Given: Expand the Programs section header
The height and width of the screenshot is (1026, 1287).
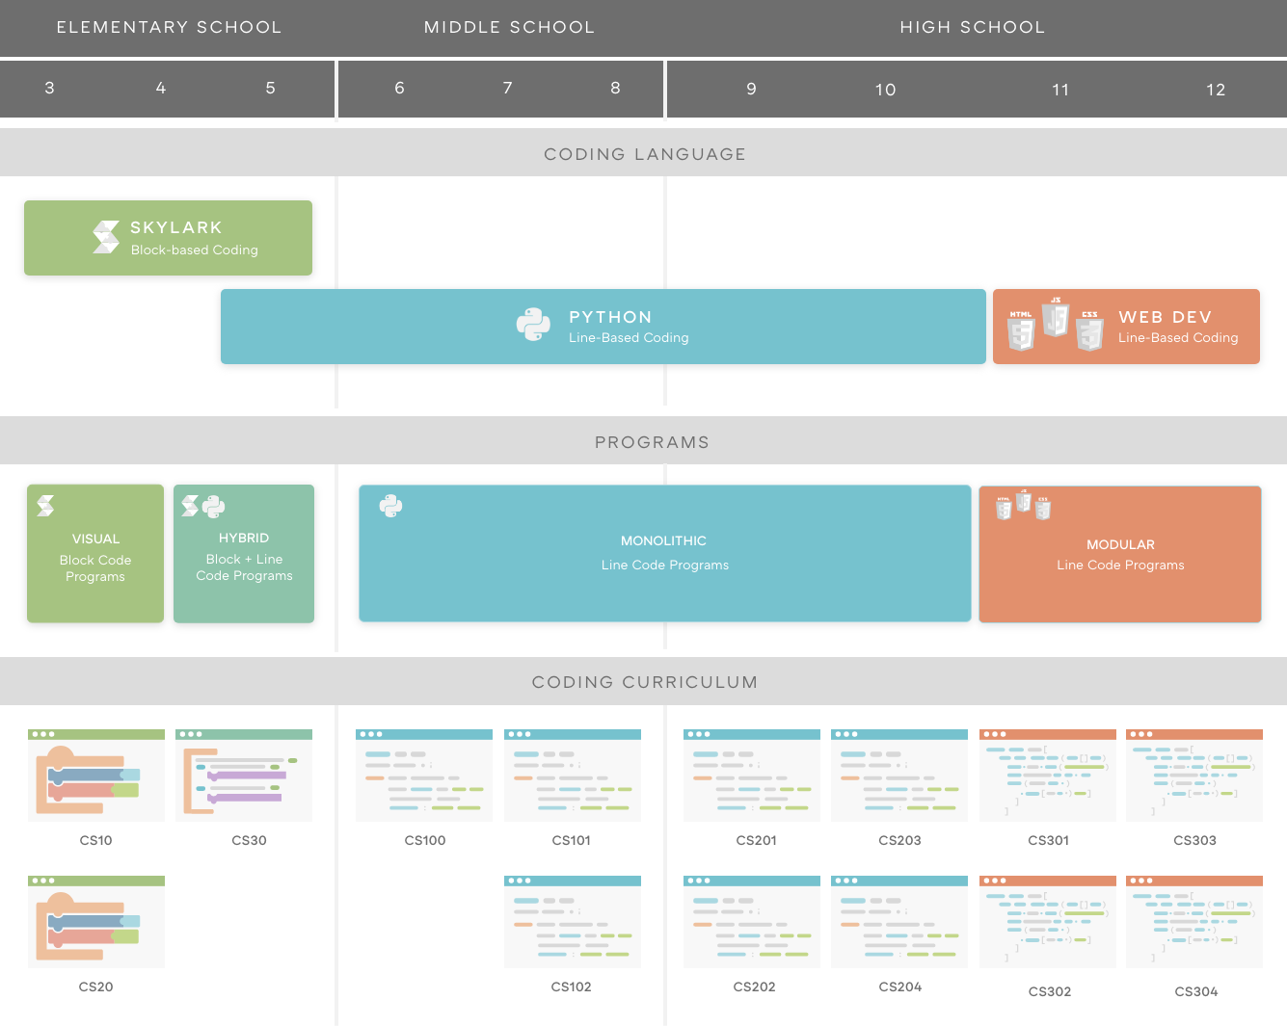Looking at the screenshot, I should pyautogui.click(x=652, y=441).
